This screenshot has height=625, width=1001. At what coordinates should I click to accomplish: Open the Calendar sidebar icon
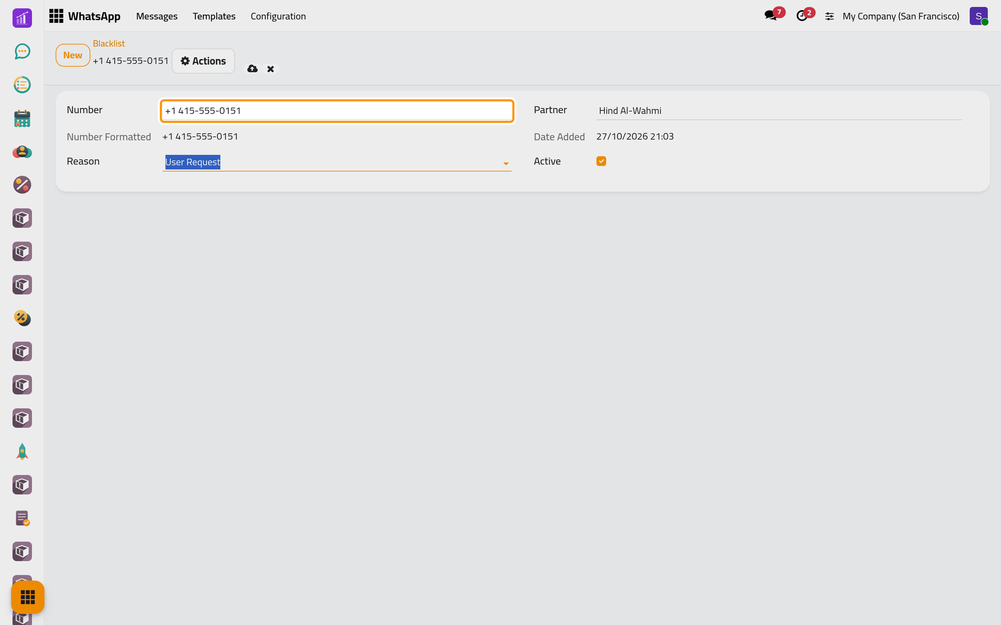pyautogui.click(x=22, y=118)
